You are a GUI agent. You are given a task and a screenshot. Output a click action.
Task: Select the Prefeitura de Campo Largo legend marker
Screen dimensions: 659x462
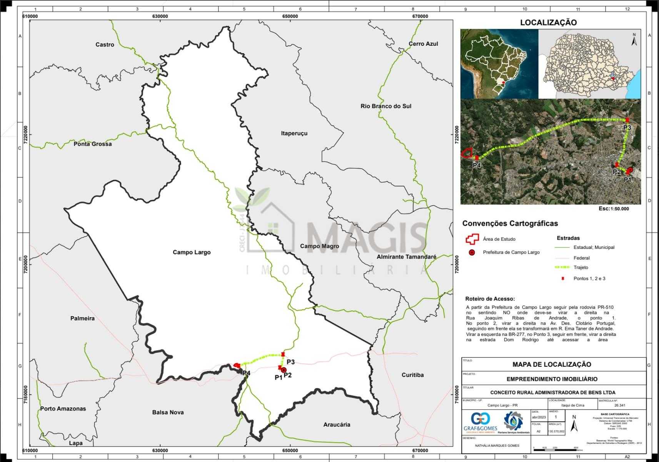pyautogui.click(x=472, y=253)
